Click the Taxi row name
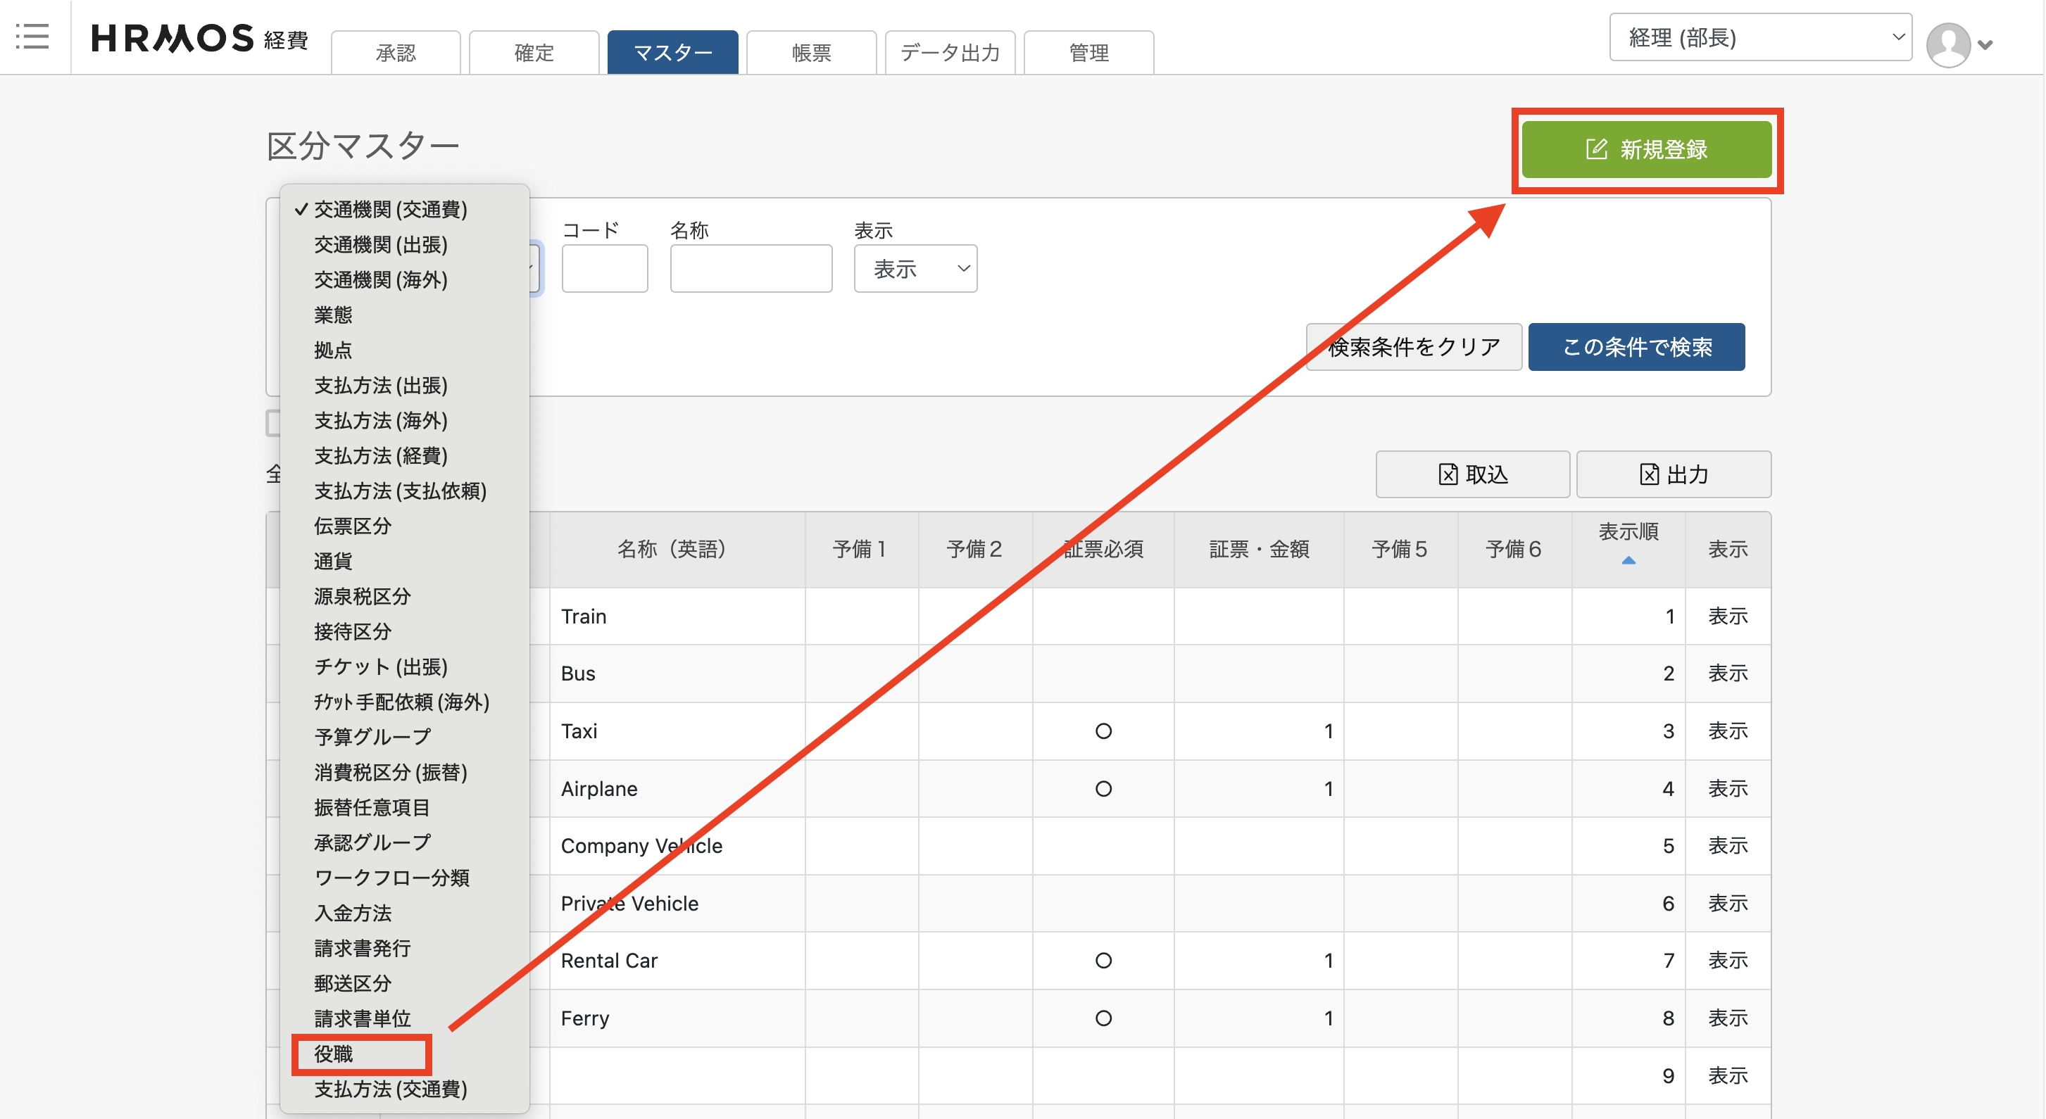The height and width of the screenshot is (1119, 2046). (579, 731)
